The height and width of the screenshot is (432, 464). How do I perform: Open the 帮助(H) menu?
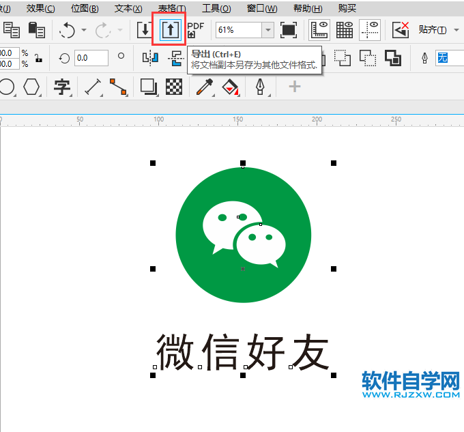click(x=308, y=9)
